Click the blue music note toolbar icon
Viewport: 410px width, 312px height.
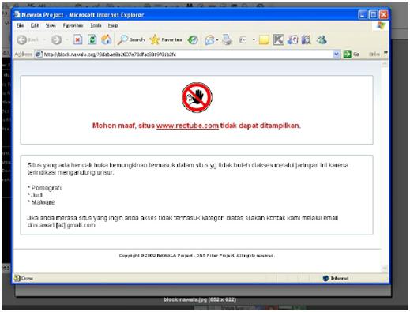point(292,39)
